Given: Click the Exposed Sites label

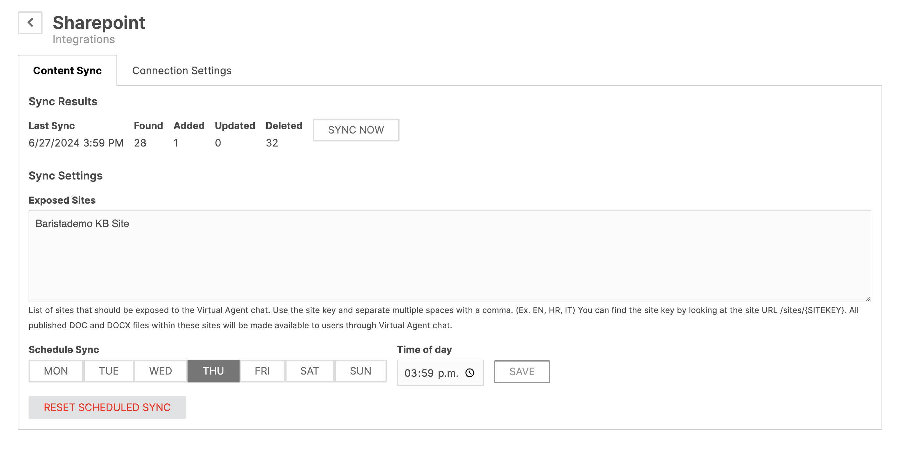Looking at the screenshot, I should [62, 200].
